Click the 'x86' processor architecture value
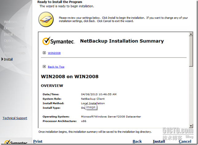198x145 pixels. tap(84, 121)
